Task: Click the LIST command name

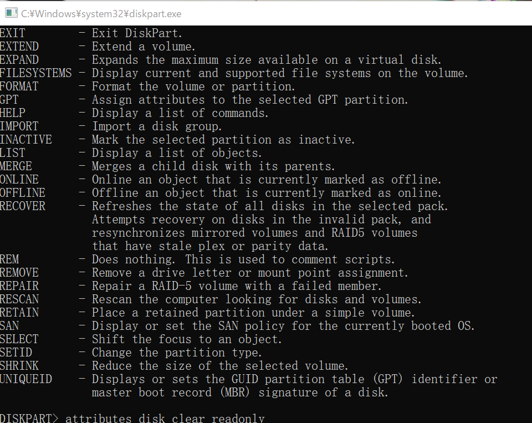Action: tap(13, 153)
